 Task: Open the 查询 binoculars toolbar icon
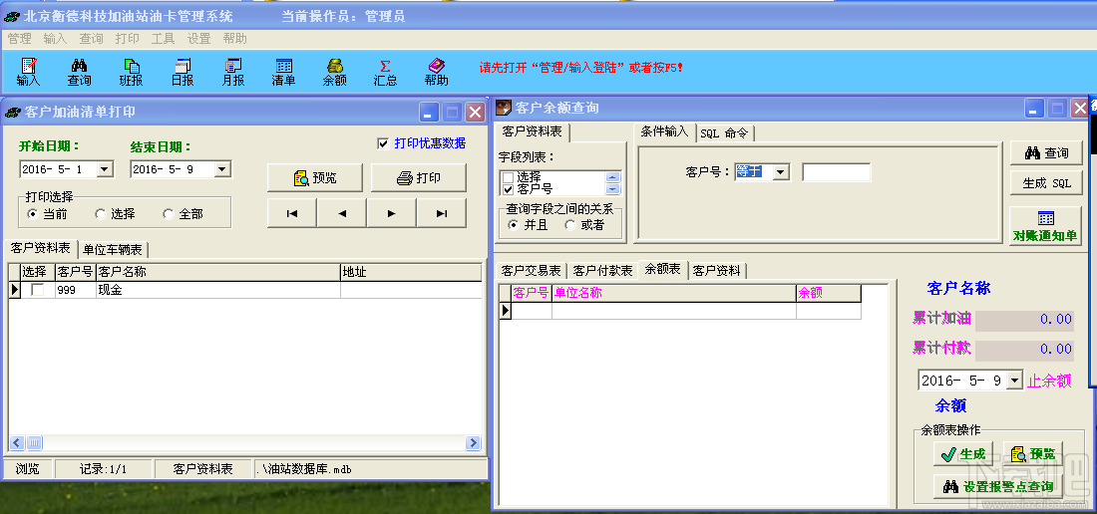tap(79, 72)
